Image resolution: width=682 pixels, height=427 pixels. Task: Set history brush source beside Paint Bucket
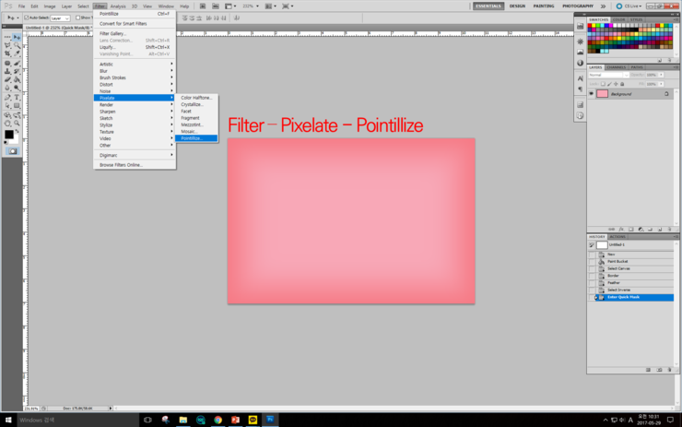click(592, 261)
